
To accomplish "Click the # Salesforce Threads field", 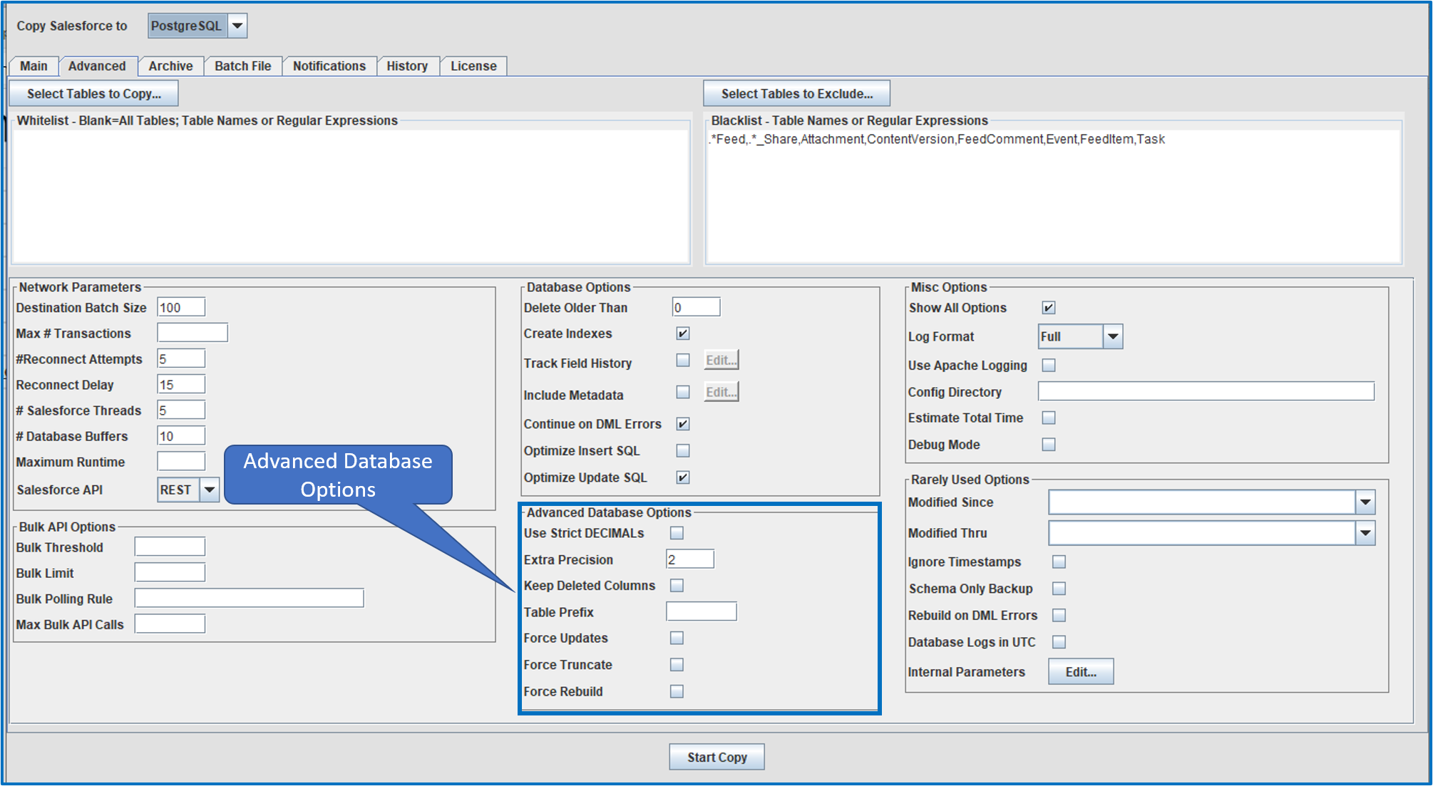I will coord(181,410).
